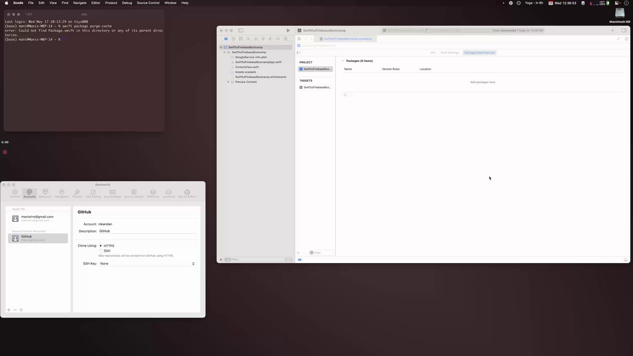The width and height of the screenshot is (633, 356).
Task: Open Navigation settings tab
Action: [62, 193]
